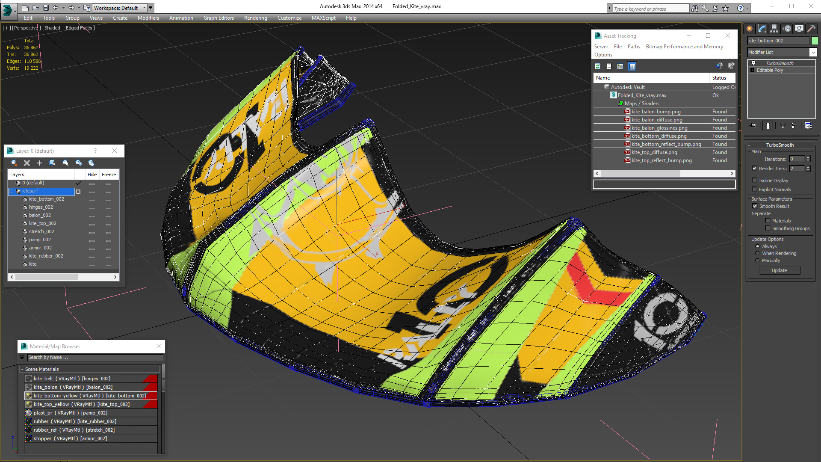Open the Modifiers menu

[148, 18]
